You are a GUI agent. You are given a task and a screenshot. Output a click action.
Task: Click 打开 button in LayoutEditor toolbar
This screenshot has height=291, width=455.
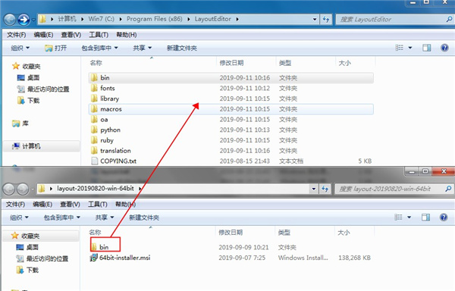[x=56, y=48]
